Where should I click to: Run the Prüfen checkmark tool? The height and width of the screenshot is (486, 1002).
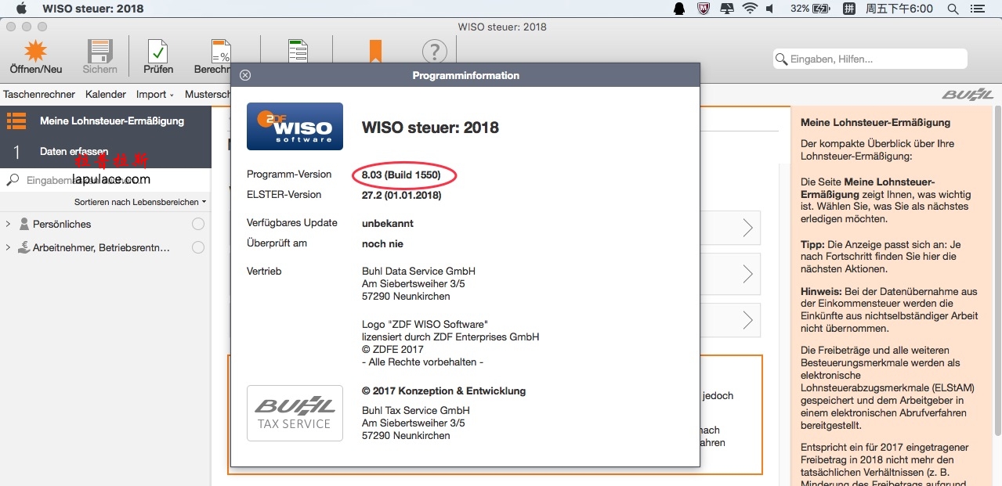(x=158, y=51)
